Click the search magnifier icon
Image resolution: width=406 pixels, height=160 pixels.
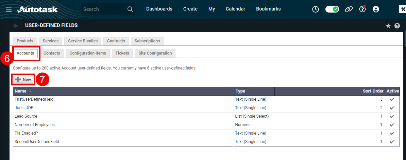130,9
